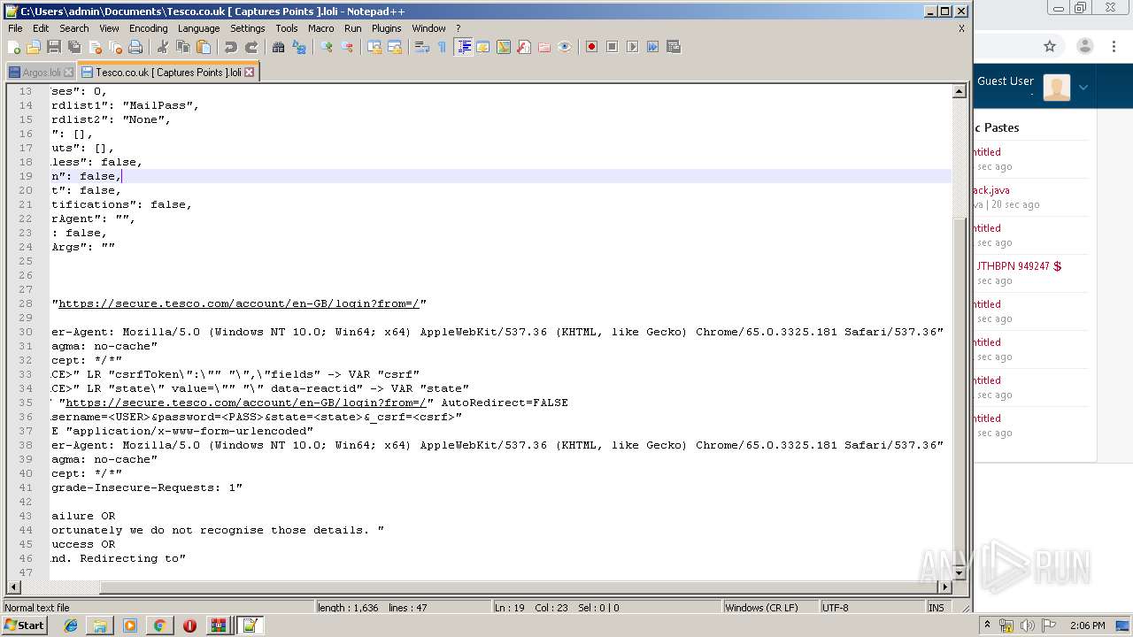Click the volume speaker tray icon
The image size is (1133, 637).
click(x=1028, y=625)
